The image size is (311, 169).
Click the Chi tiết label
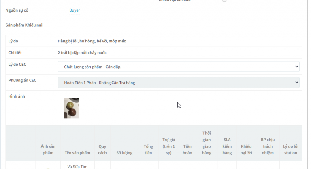[x=15, y=53]
